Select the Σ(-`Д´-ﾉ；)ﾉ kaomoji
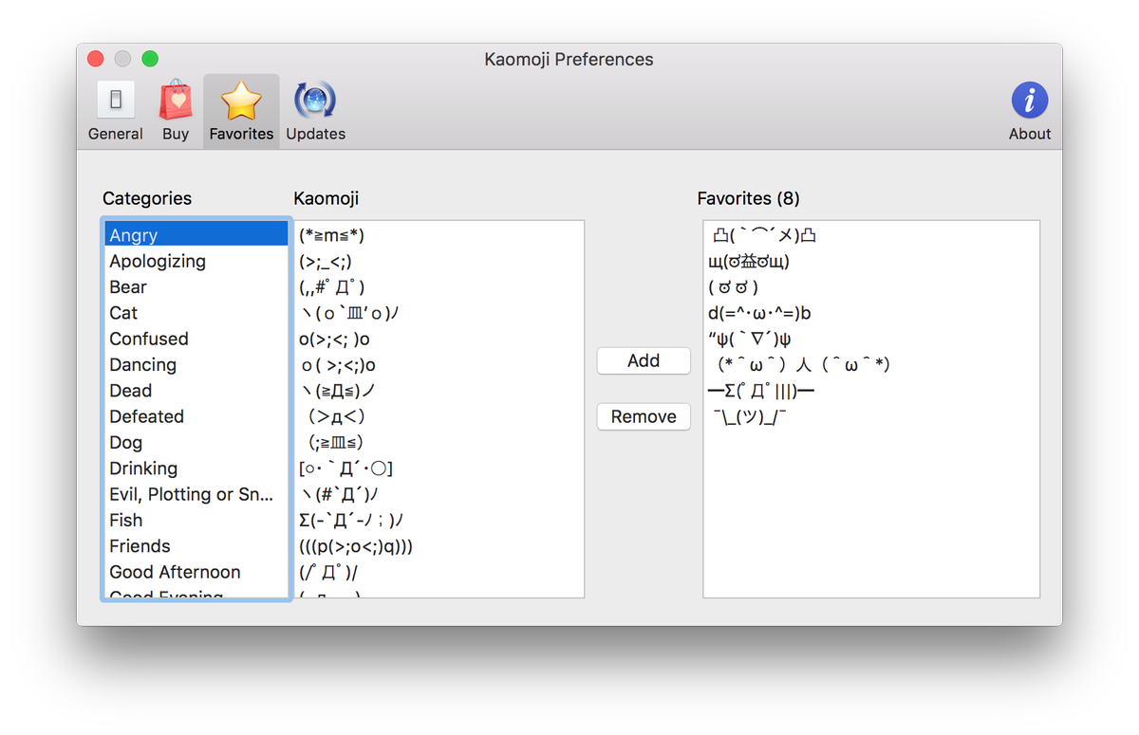Viewport: 1139px width, 735px height. pos(439,520)
